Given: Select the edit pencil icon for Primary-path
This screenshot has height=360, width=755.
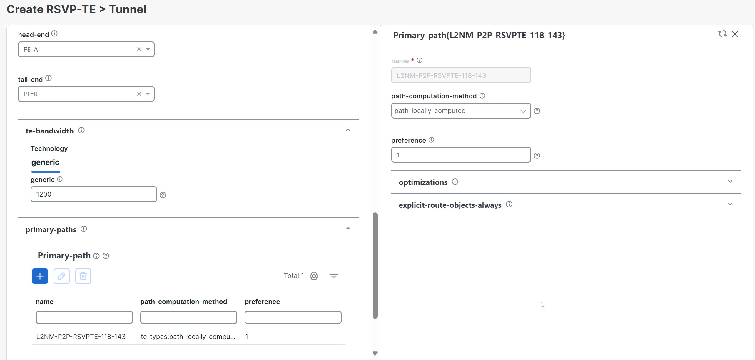Looking at the screenshot, I should 61,276.
